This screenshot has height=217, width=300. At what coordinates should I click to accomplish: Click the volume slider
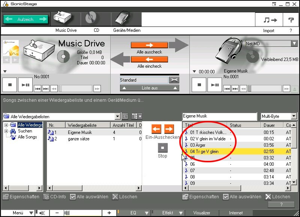click(83, 213)
